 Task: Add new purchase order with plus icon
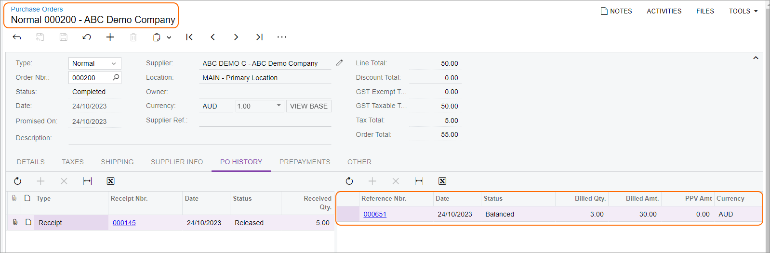[110, 37]
